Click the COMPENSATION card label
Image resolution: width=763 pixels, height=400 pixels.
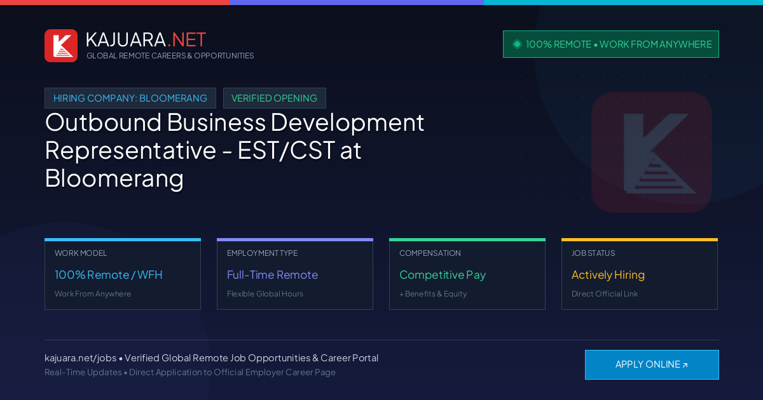(430, 253)
